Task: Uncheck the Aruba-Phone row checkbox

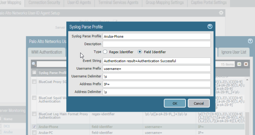Action: pyautogui.click(x=34, y=127)
